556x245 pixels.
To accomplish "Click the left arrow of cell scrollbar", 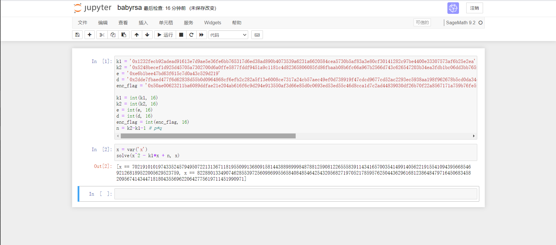I will tap(118, 136).
